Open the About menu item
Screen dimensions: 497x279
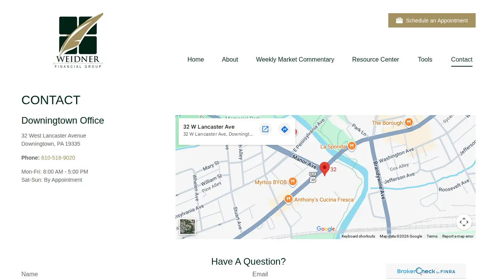230,59
